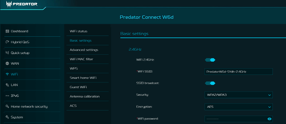This screenshot has width=286, height=124.
Task: Click the Predator logo icon
Action: (8, 4)
